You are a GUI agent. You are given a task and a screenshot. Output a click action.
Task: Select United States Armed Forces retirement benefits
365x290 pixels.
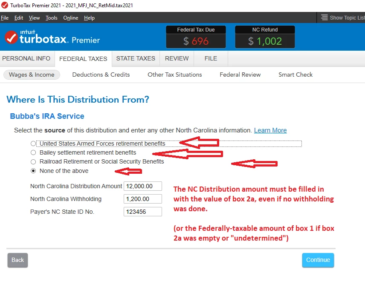click(33, 144)
